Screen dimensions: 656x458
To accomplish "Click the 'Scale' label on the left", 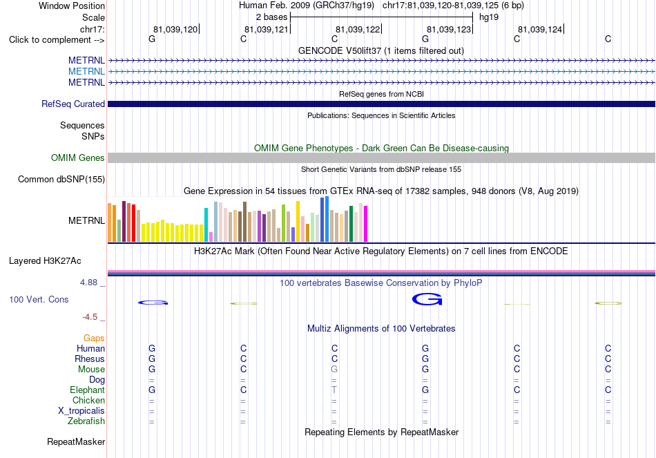I will point(93,17).
